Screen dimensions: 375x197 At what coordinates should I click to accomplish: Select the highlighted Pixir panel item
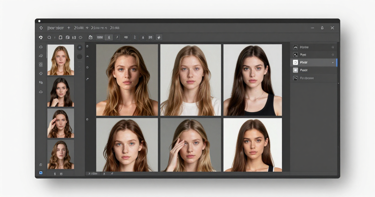(x=314, y=62)
